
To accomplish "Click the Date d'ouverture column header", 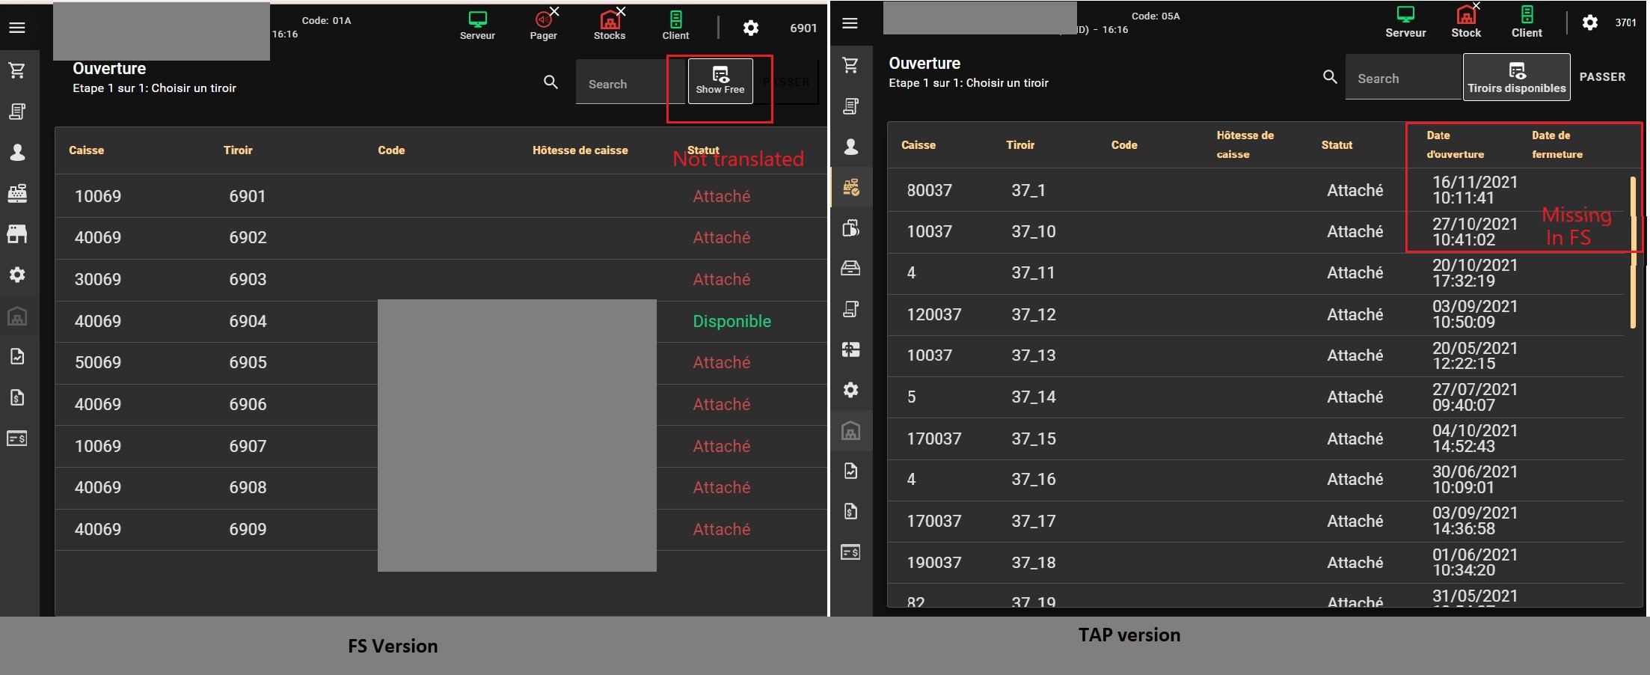I will click(x=1455, y=145).
